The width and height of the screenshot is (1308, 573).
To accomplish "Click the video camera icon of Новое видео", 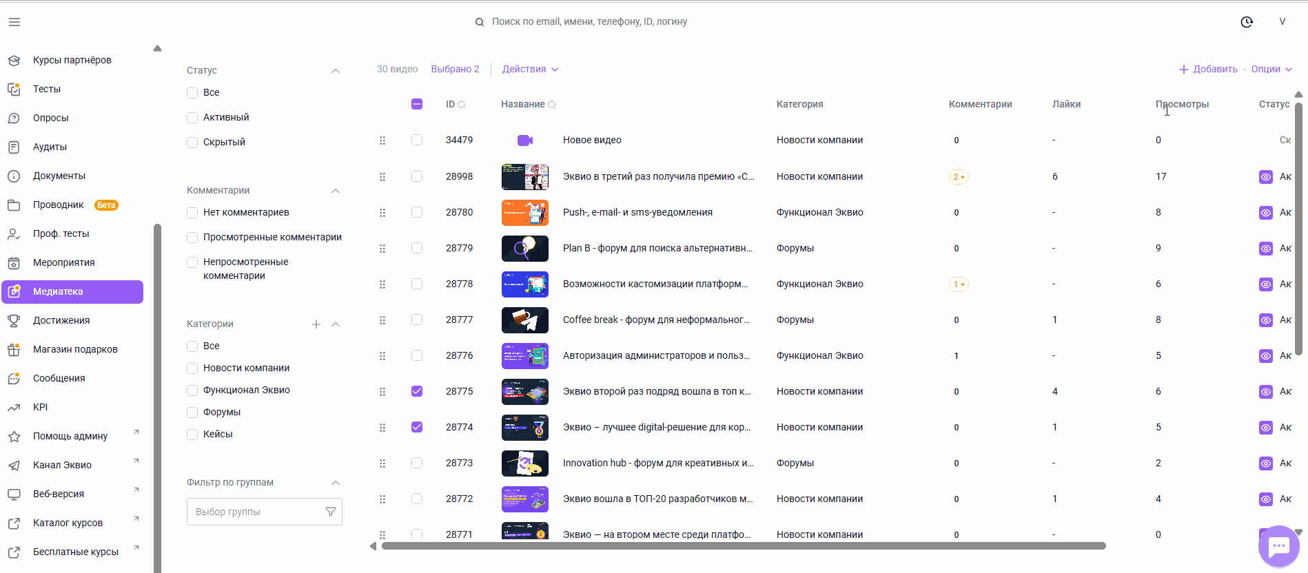I will pos(525,140).
